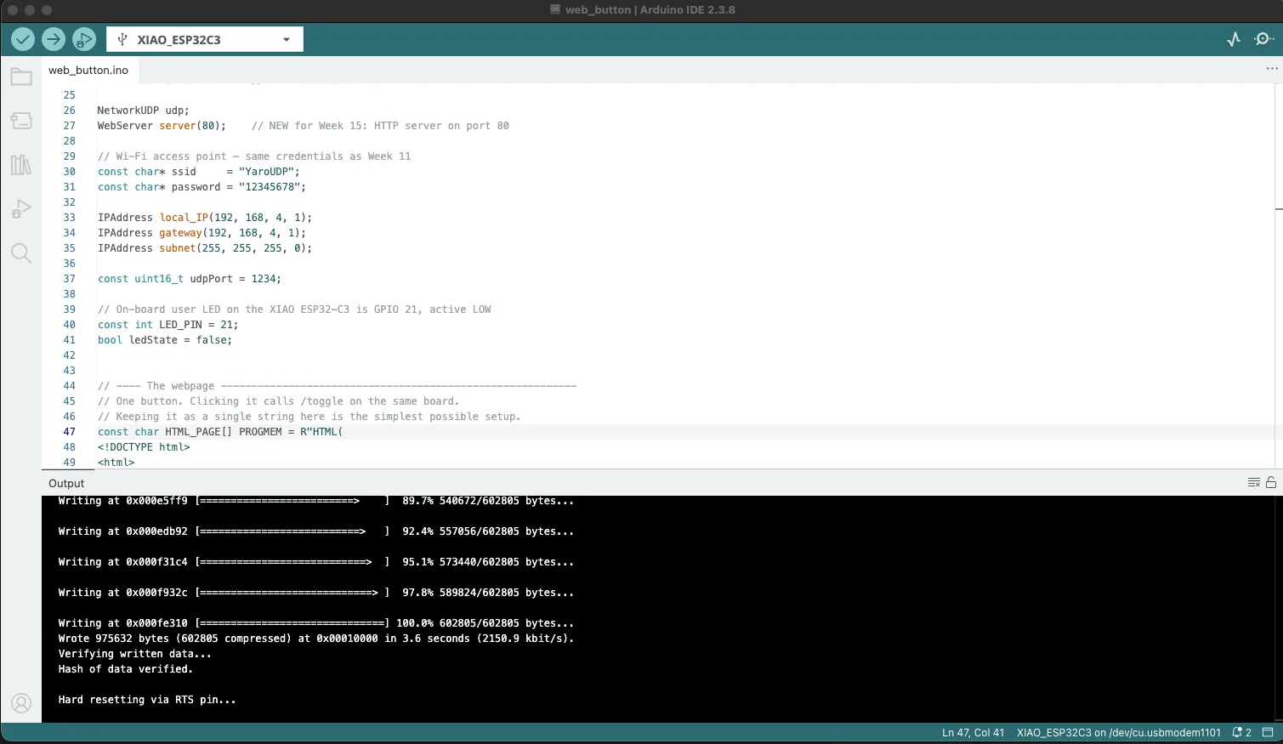Screen dimensions: 1283x744
Task: Click the HTML_PAGE[] PROGMEM line
Action: (x=220, y=432)
